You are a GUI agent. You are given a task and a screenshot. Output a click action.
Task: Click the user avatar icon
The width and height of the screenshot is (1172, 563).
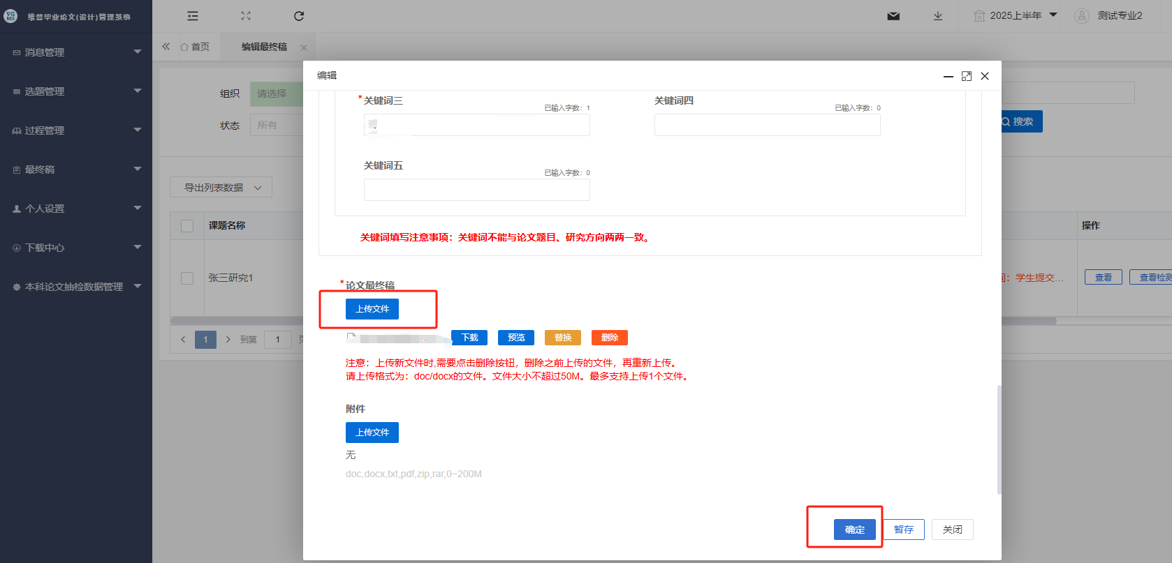[1081, 16]
